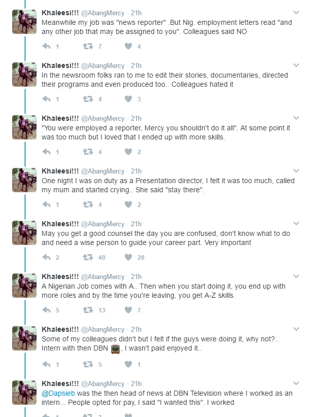Viewport: 310px width, 417px height.
Task: Like the "Intern with then DBN" tweet
Action: tap(128, 364)
